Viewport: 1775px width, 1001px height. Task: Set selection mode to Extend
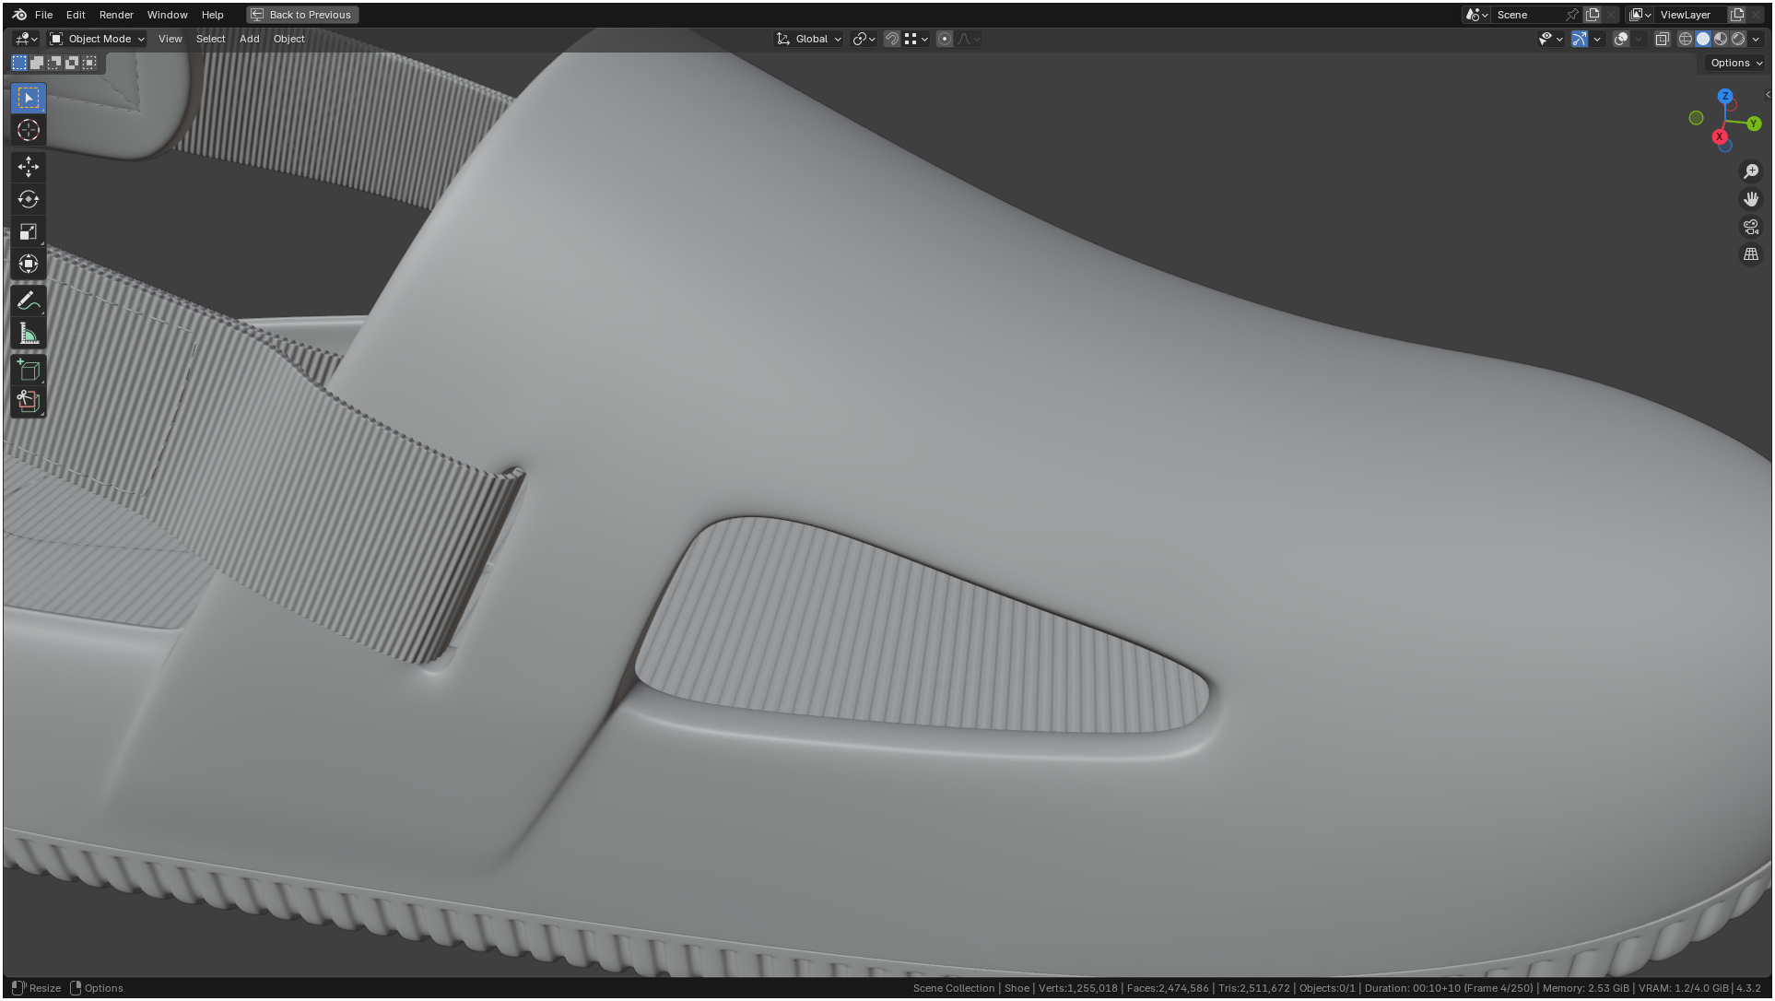[x=37, y=63]
